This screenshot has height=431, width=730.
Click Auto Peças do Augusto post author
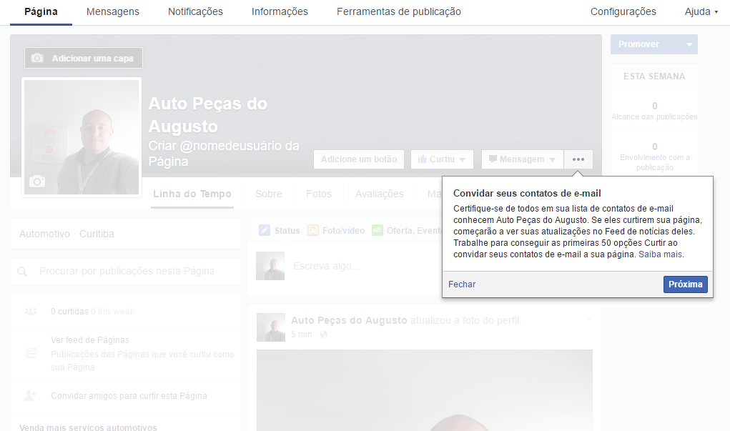tap(349, 320)
